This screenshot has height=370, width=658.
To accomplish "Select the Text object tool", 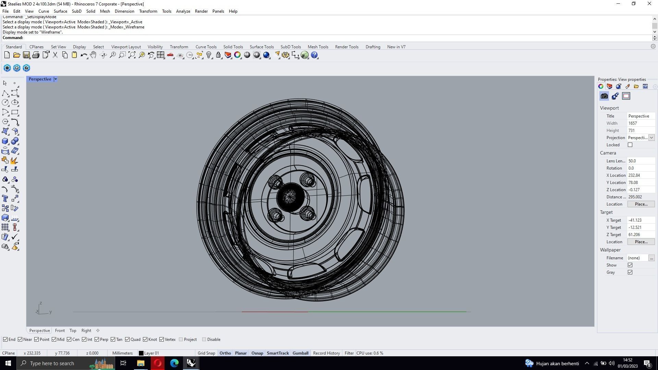I will click(5, 199).
